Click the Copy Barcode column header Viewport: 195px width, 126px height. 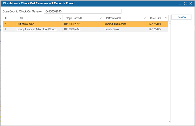tap(83, 18)
